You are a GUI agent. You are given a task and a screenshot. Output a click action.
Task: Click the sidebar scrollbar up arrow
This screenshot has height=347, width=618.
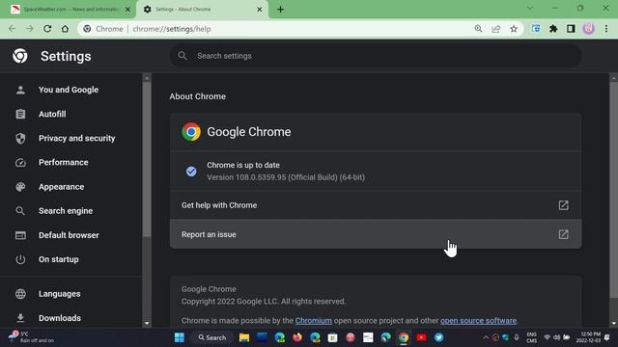pyautogui.click(x=147, y=78)
